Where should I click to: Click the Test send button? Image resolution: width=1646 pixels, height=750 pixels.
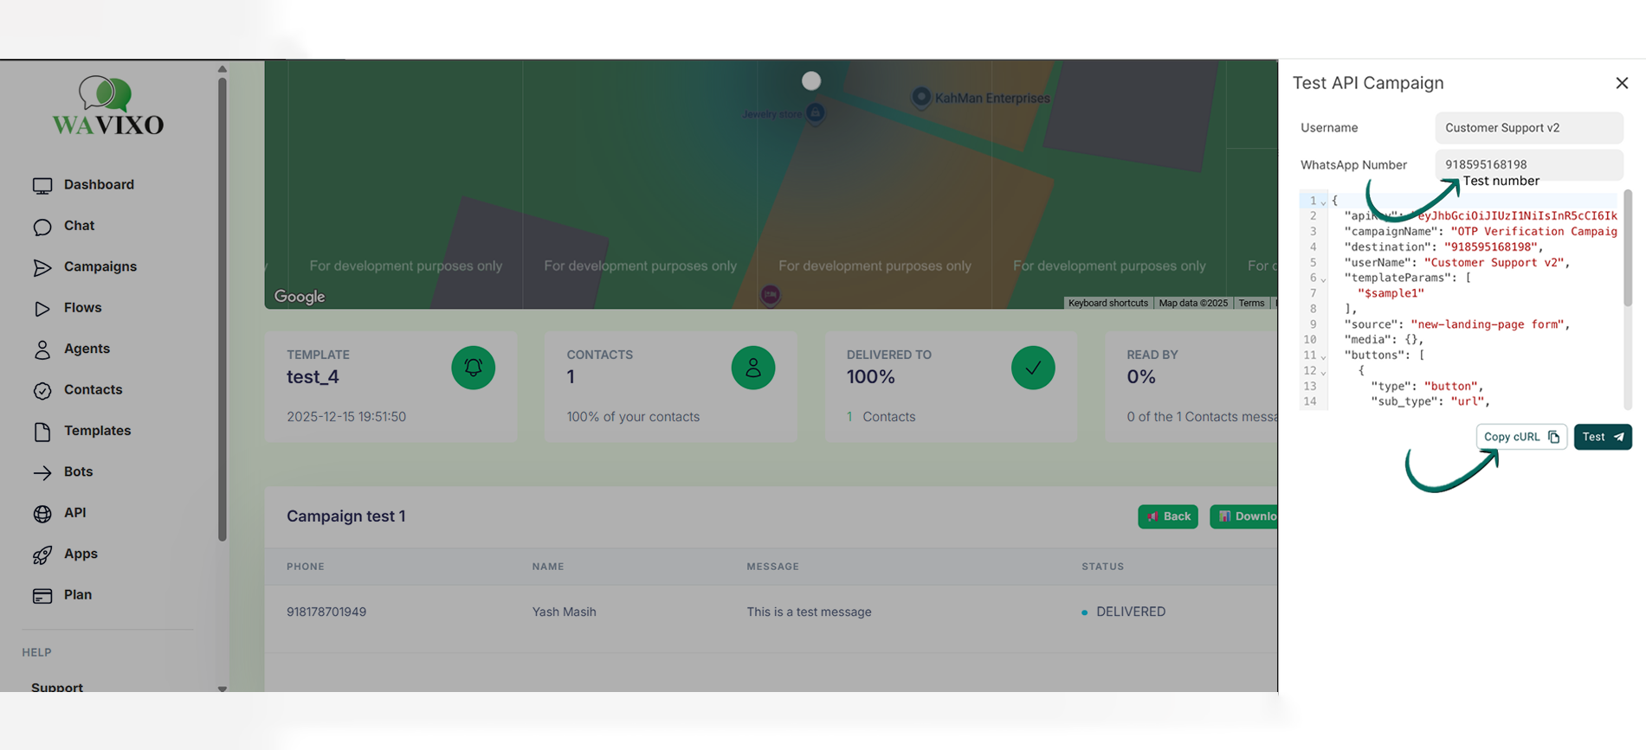click(x=1602, y=437)
